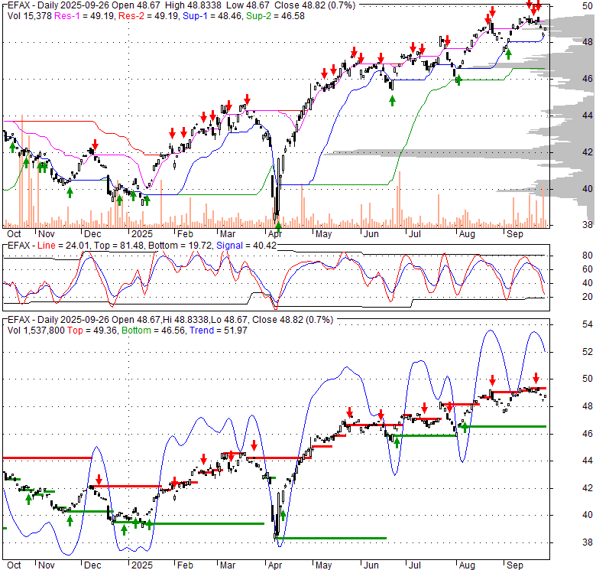Viewport: 596px width, 570px height.
Task: Click the 'Sup-2 = 46.58' legend label
Action: coord(275,16)
